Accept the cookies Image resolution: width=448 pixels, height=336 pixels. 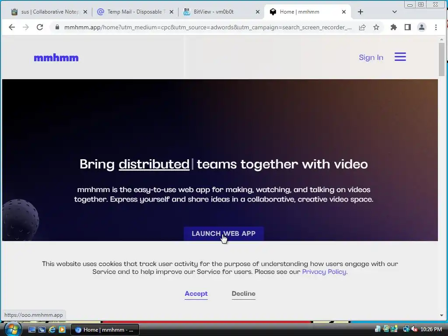196,294
